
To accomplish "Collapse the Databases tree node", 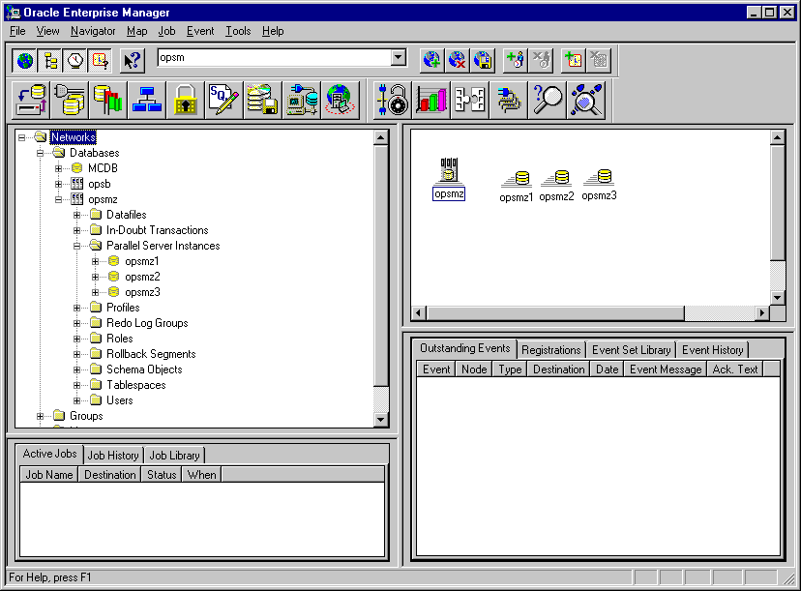I will (x=40, y=153).
